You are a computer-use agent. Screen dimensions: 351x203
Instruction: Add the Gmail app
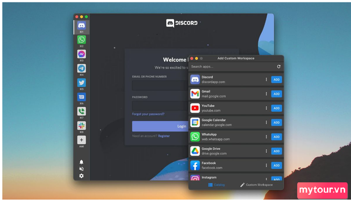pos(276,94)
